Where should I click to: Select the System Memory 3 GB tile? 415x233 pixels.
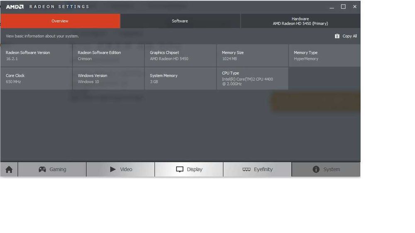[180, 78]
